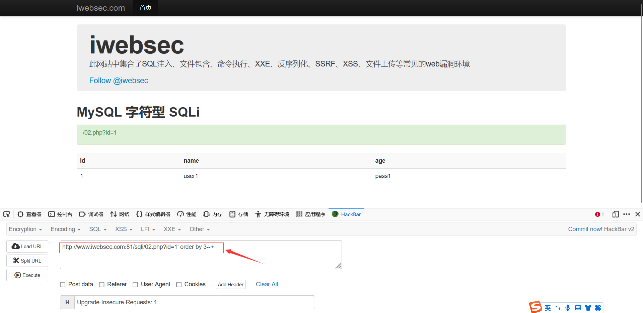
Task: Select the element picker tool in DevTools
Action: (x=6, y=214)
